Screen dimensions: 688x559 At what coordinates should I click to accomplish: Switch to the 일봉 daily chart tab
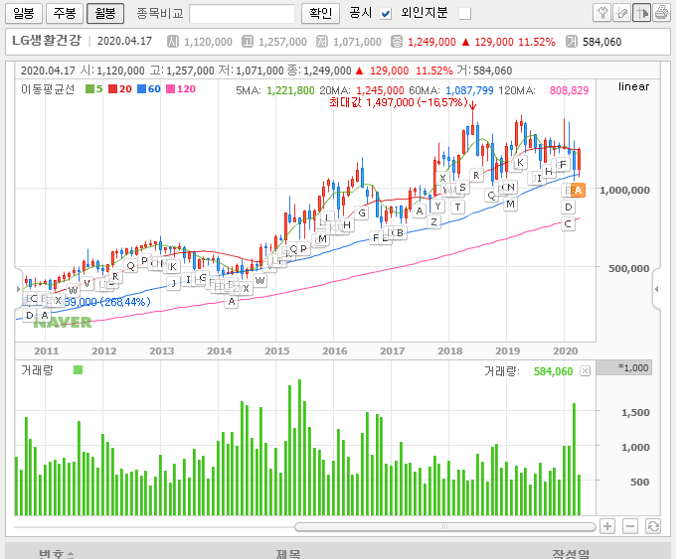pos(24,13)
